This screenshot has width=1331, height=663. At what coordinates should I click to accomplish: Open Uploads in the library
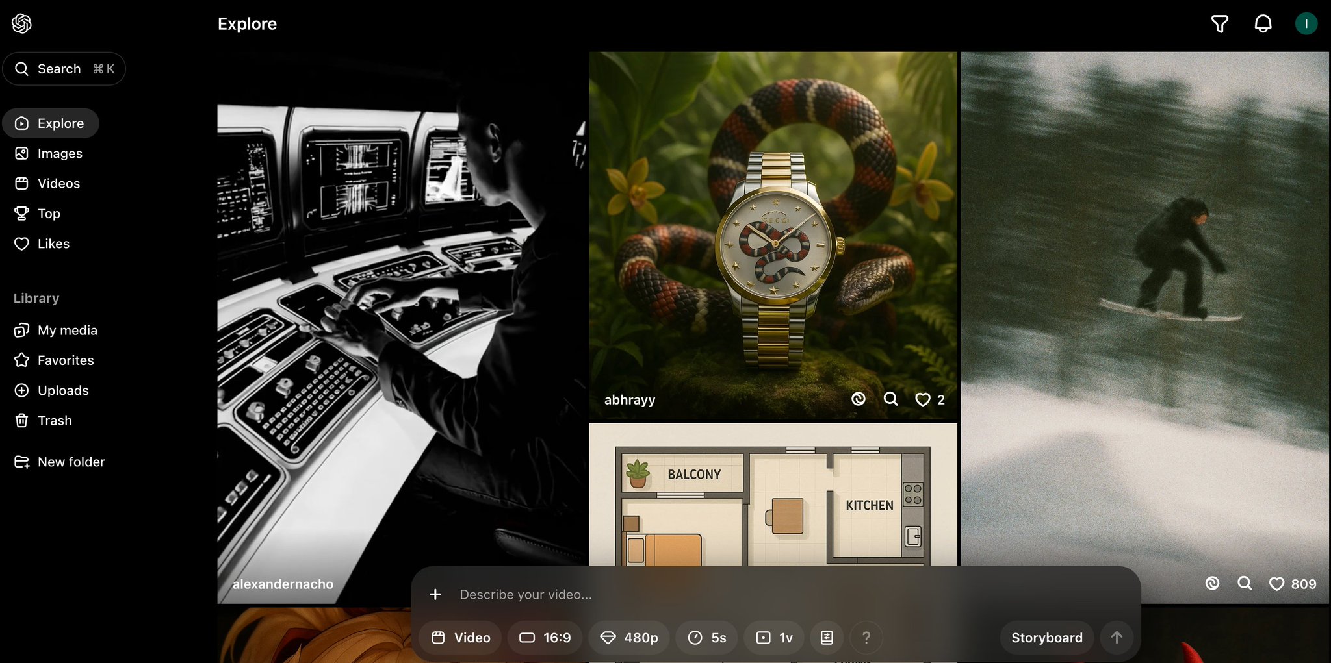(x=51, y=390)
